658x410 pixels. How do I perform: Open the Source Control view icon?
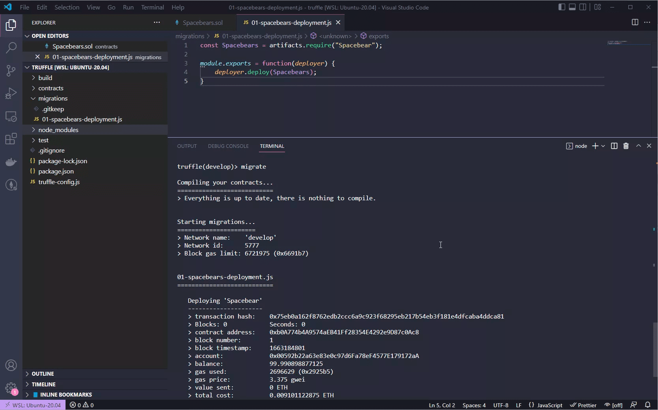11,71
